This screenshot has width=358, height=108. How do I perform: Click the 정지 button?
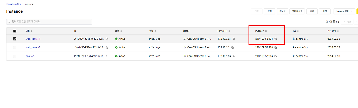click(x=269, y=11)
